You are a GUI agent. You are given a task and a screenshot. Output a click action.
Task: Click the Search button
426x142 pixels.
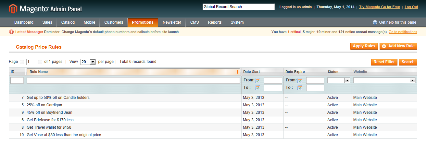click(x=408, y=62)
